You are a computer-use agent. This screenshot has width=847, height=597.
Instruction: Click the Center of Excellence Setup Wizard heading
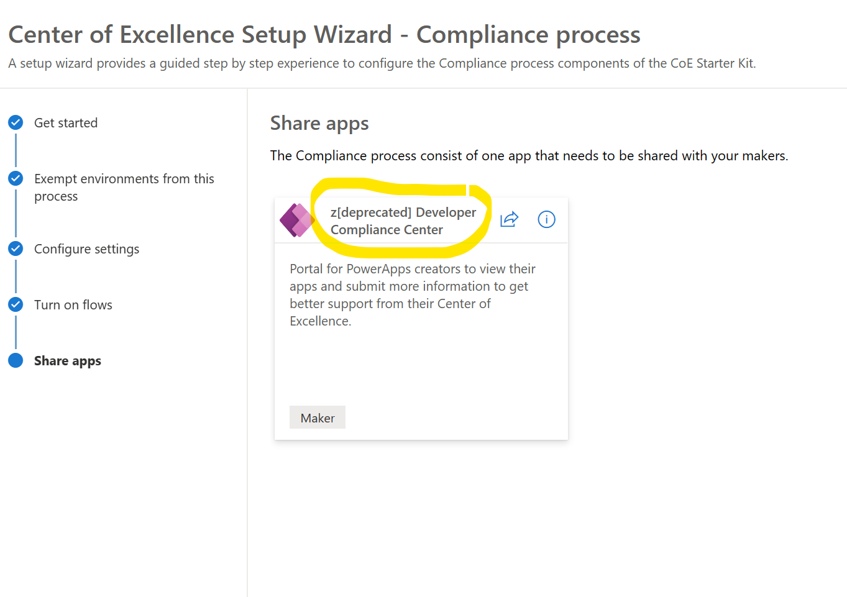(x=324, y=34)
